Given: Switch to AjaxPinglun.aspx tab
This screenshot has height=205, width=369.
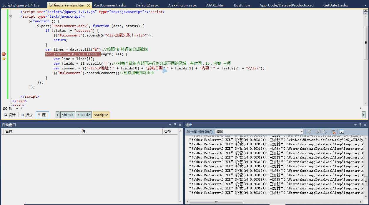Looking at the screenshot, I should click(x=182, y=5).
